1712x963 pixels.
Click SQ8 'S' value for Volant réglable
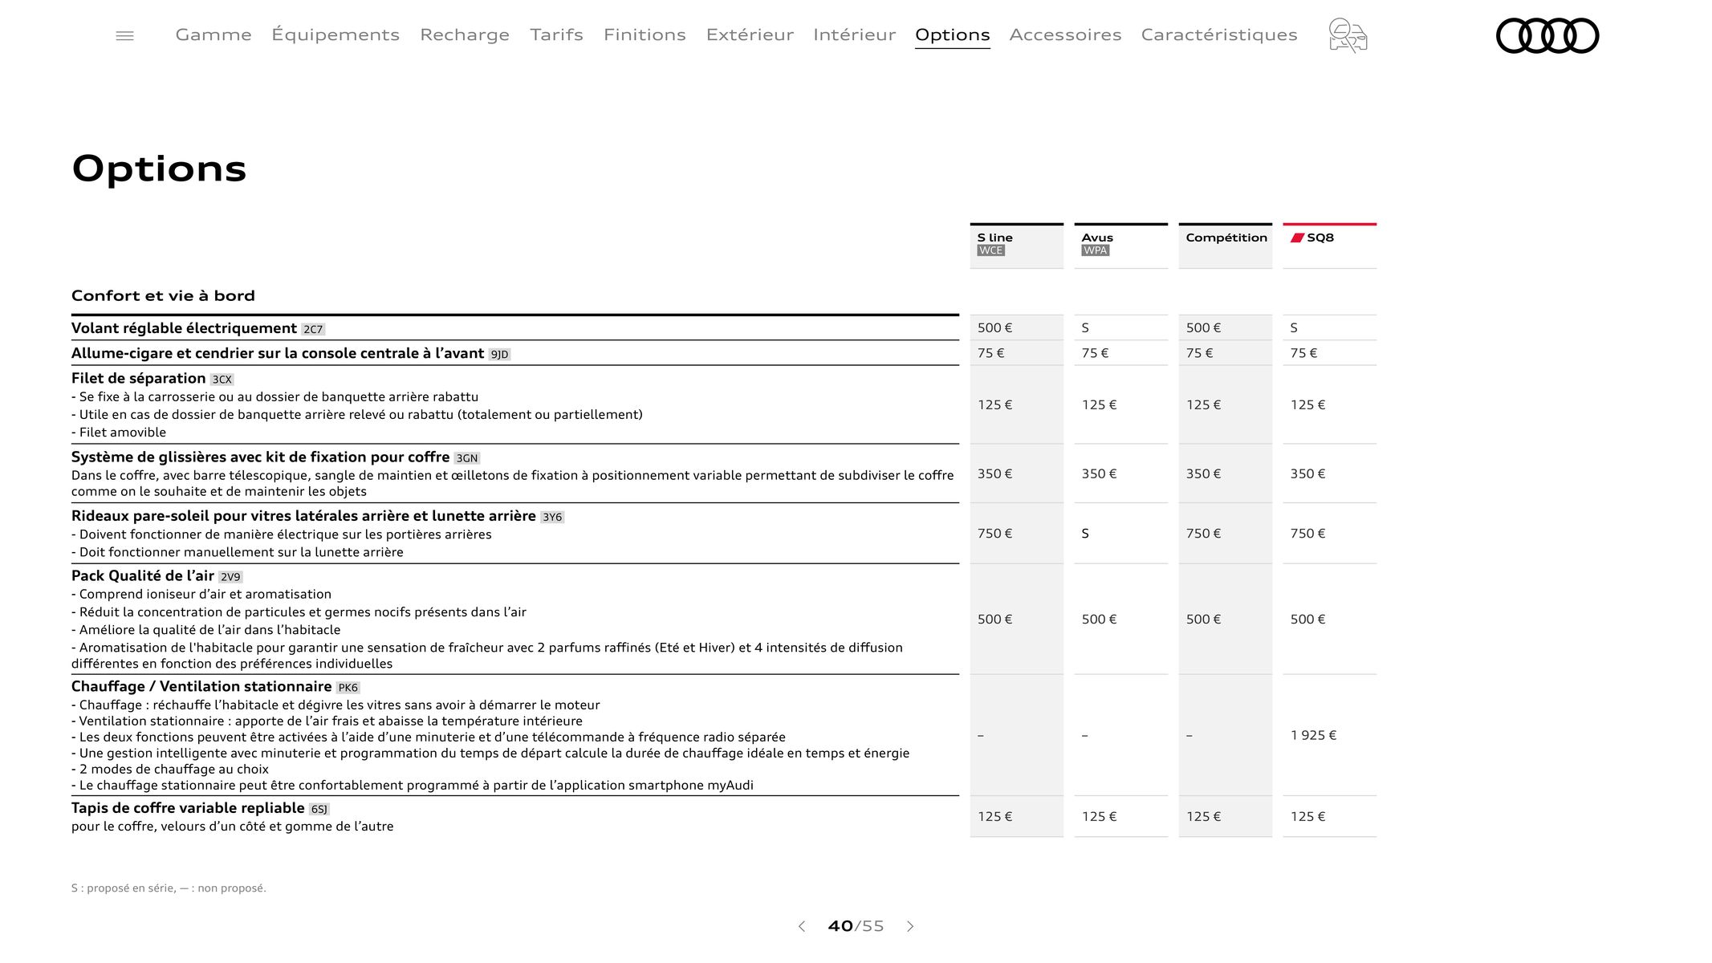pyautogui.click(x=1294, y=327)
